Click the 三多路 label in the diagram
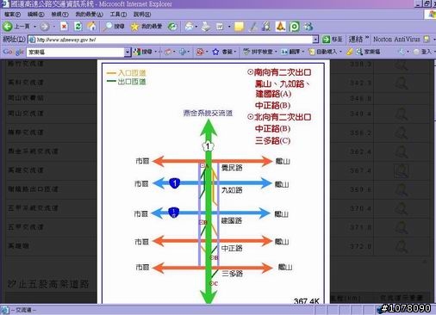This screenshot has width=436, height=315. point(233,274)
